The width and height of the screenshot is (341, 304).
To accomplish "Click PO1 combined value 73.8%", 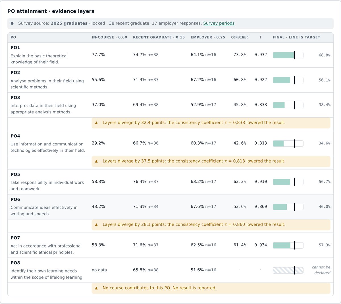I will 240,55.
